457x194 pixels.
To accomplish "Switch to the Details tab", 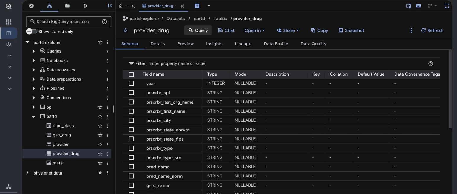I will click(158, 44).
